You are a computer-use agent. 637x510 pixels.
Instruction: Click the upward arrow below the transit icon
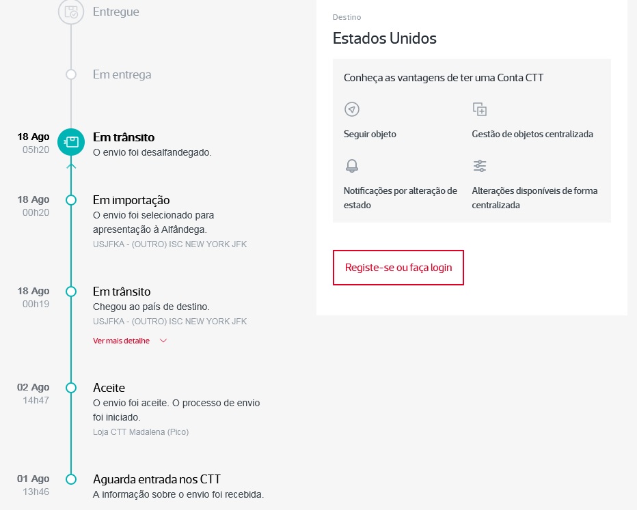(x=71, y=165)
